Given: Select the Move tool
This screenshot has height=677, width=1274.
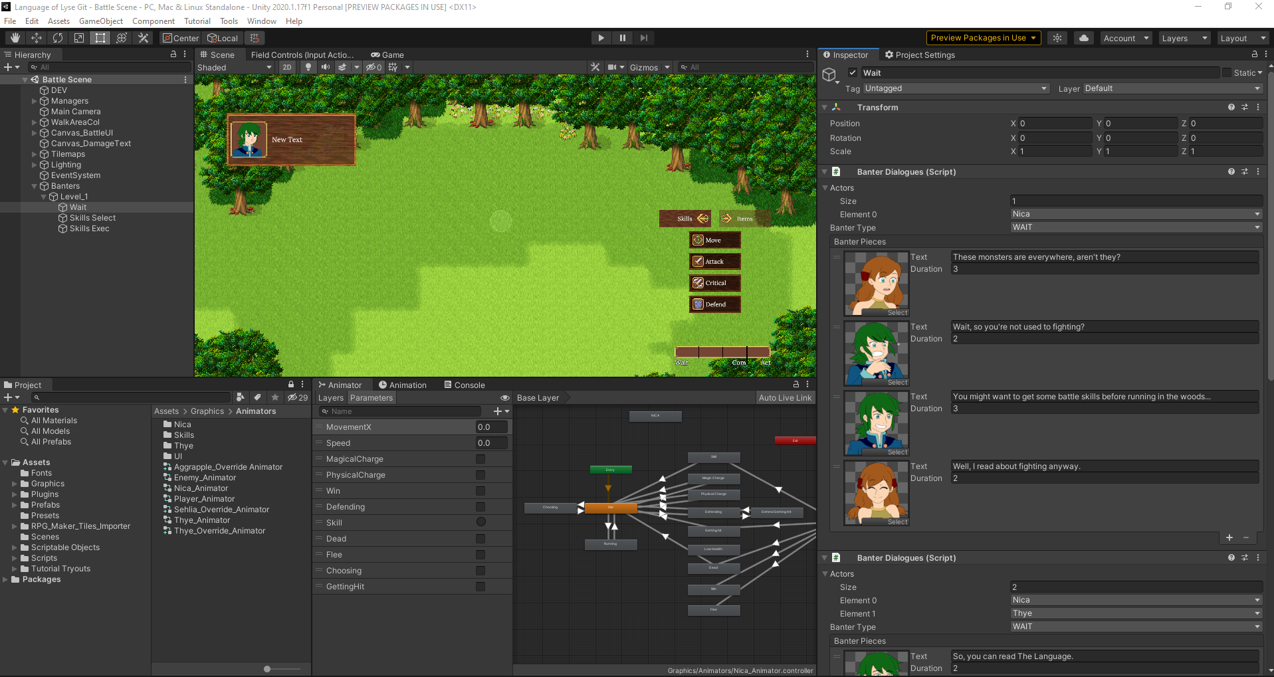Looking at the screenshot, I should [37, 38].
